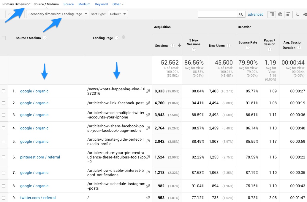Expand the Sort Type Default dropdown
The height and width of the screenshot is (202, 307).
click(118, 14)
